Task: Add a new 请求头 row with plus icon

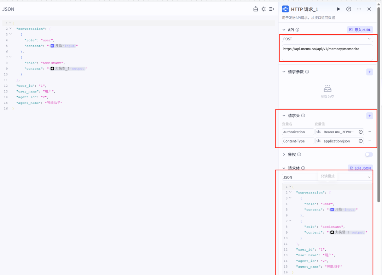Action: tap(369, 116)
